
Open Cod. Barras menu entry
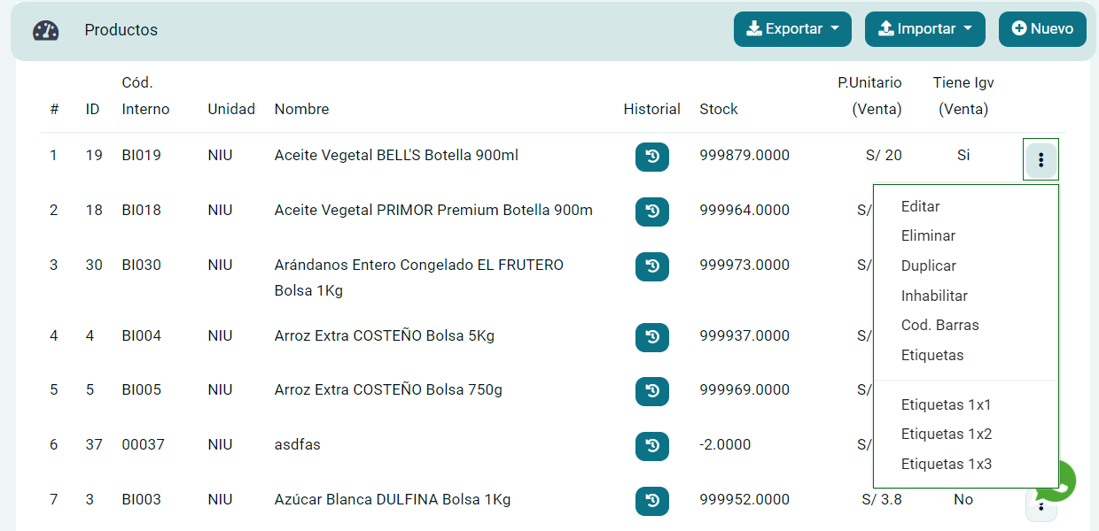tap(939, 325)
